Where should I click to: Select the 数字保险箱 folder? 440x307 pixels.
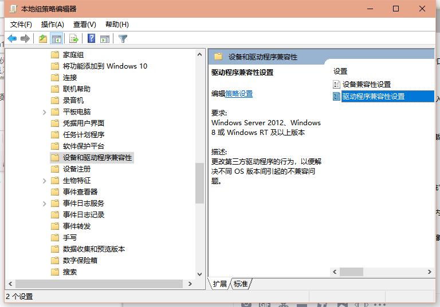(x=80, y=260)
